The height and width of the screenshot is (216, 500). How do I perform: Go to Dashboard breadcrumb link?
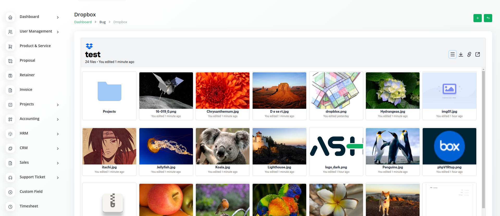click(x=83, y=22)
